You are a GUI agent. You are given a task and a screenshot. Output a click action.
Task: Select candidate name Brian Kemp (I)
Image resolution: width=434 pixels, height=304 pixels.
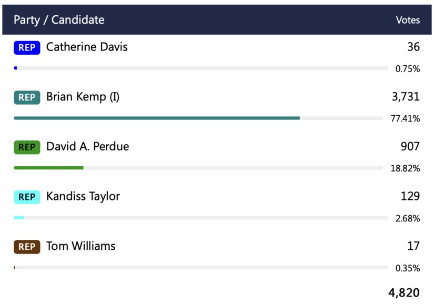click(83, 97)
